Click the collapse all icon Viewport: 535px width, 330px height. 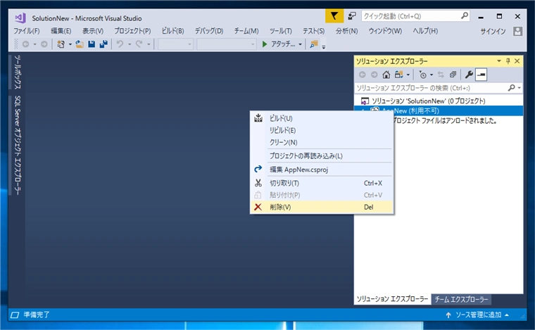pyautogui.click(x=453, y=75)
